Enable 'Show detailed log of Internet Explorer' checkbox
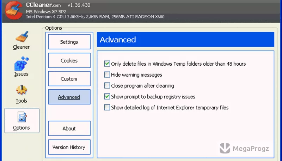The width and height of the screenshot is (282, 161). (x=107, y=108)
